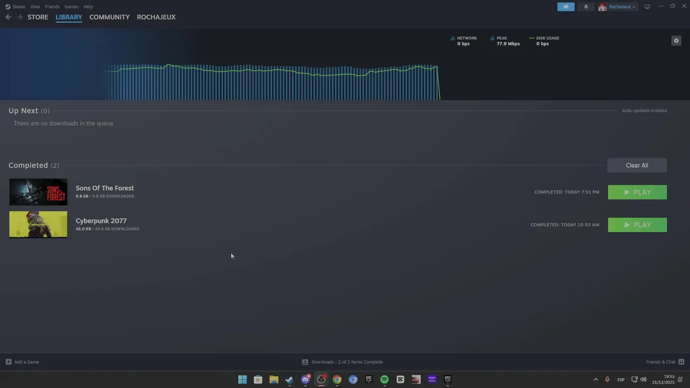Click the ESP language indicator
The height and width of the screenshot is (388, 690).
(x=621, y=379)
